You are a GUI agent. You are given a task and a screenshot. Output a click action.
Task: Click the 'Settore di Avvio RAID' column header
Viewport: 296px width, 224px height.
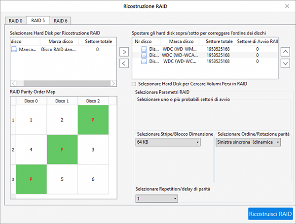tap(258, 41)
